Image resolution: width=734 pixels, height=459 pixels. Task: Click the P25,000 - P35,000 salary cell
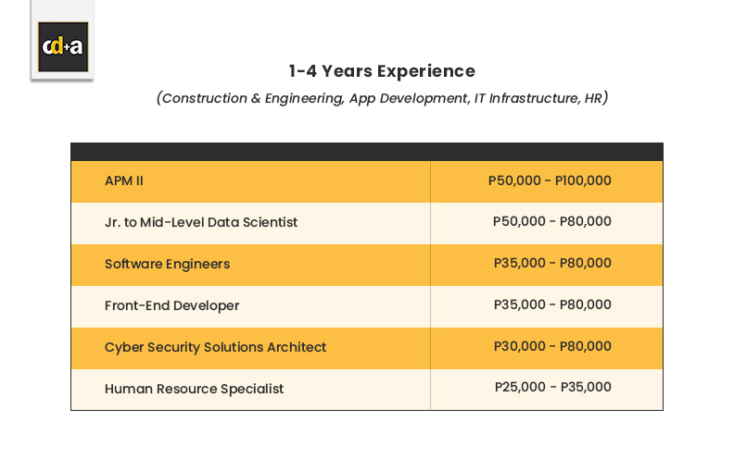coord(552,389)
